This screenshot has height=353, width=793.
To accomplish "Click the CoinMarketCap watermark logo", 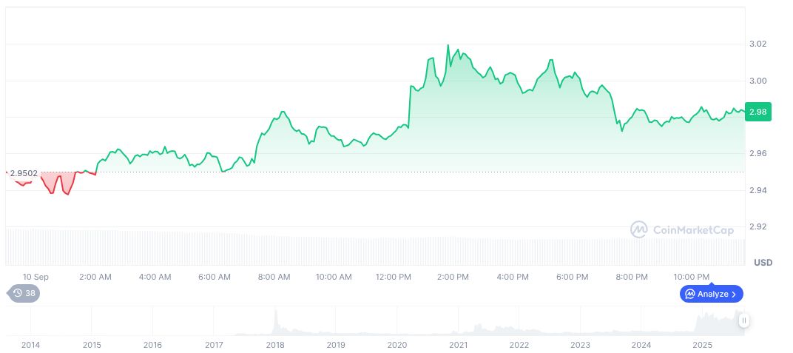I will coord(681,230).
